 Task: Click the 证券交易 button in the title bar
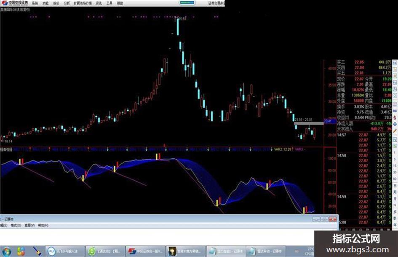click(x=216, y=3)
